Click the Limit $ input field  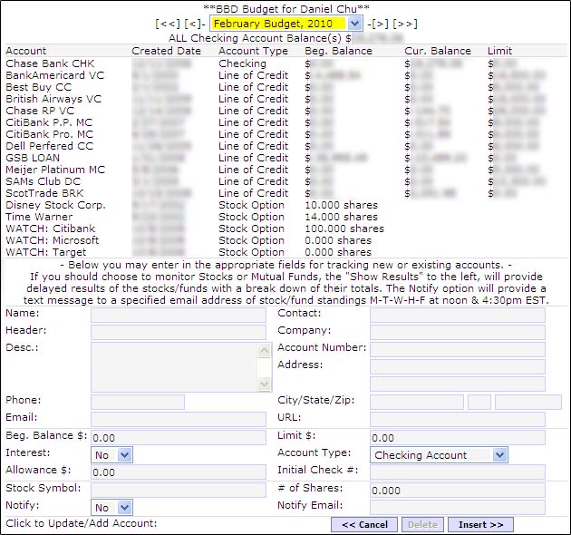pyautogui.click(x=458, y=437)
